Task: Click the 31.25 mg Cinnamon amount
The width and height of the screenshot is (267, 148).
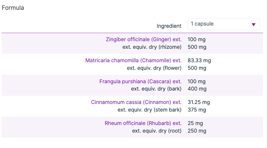Action: (199, 102)
